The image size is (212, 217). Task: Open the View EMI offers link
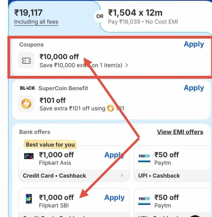coord(180,132)
